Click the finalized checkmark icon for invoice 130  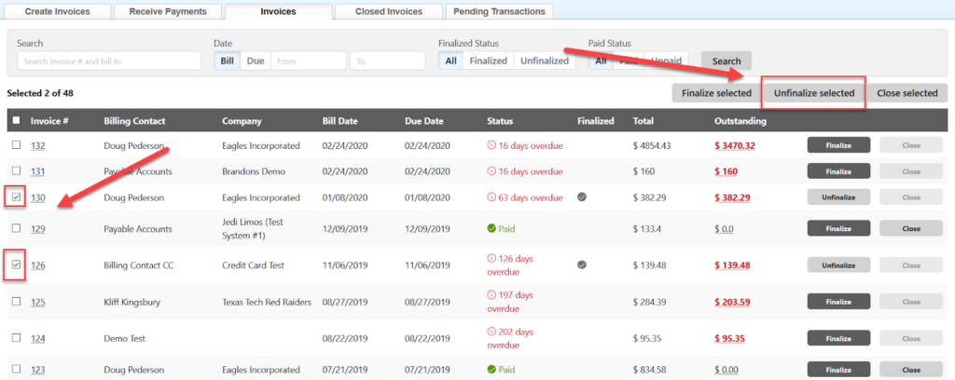[x=582, y=197]
